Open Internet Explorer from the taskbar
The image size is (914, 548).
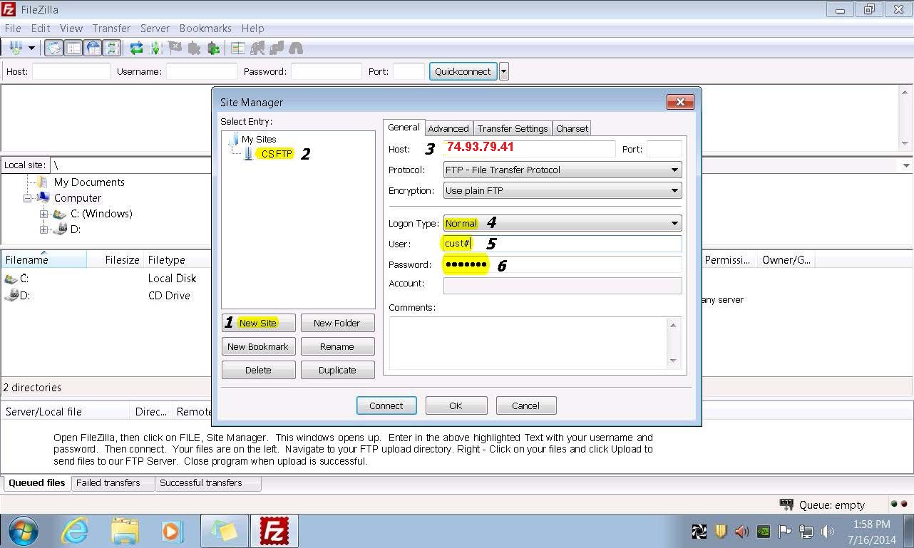tap(75, 531)
